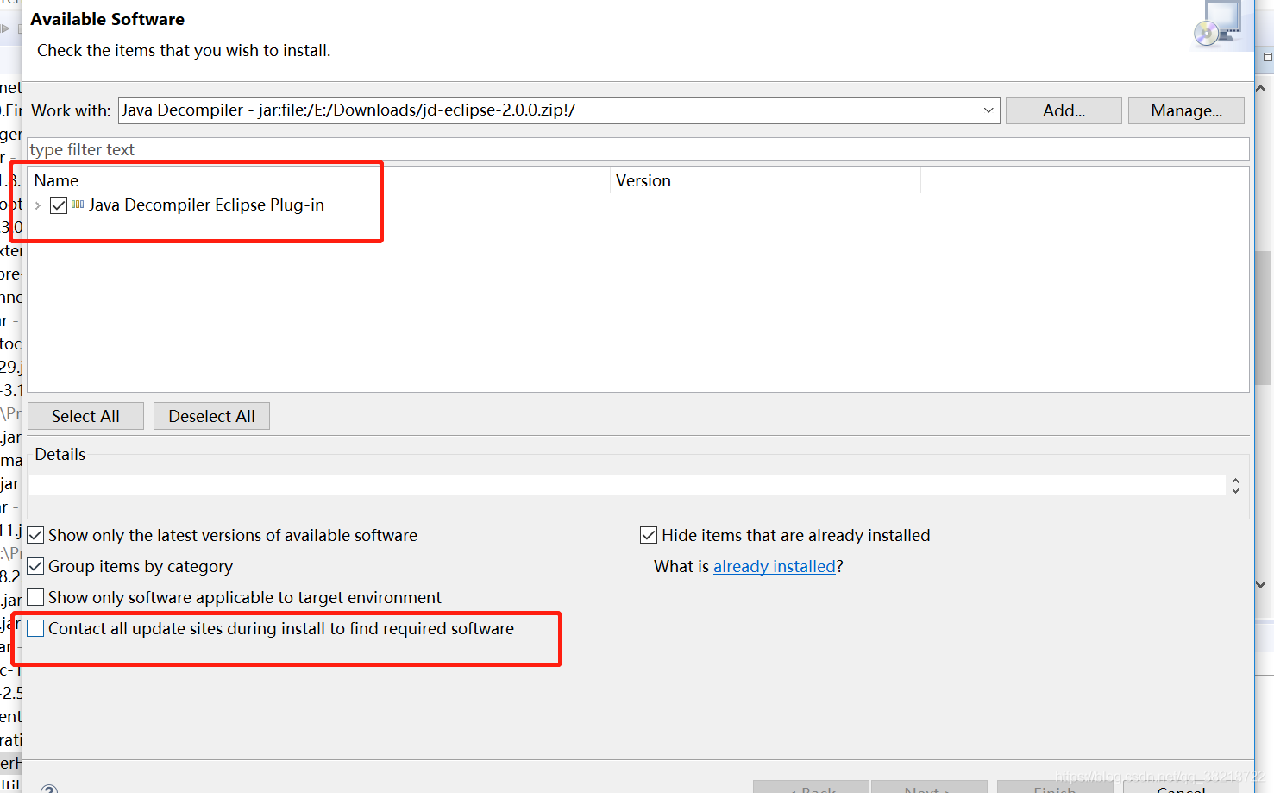
Task: Check Contact all update sites during install
Action: (x=35, y=629)
